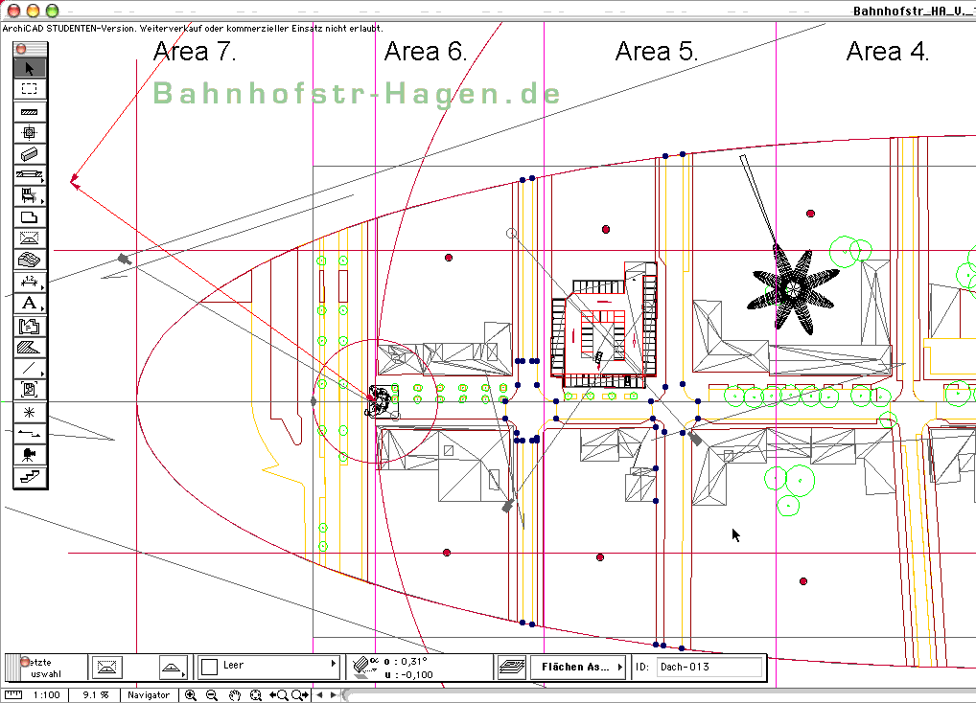This screenshot has width=976, height=703.
Task: Expand the roof geometry method flyout
Action: click(173, 667)
